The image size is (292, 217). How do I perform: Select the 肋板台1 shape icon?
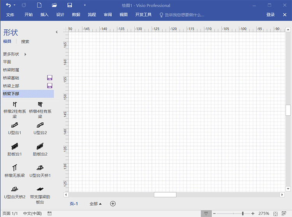click(x=15, y=146)
